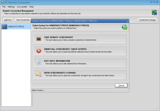The height and width of the screenshot is (111, 160).
Task: Click the window resize grip at bottom corner
Action: point(157,108)
